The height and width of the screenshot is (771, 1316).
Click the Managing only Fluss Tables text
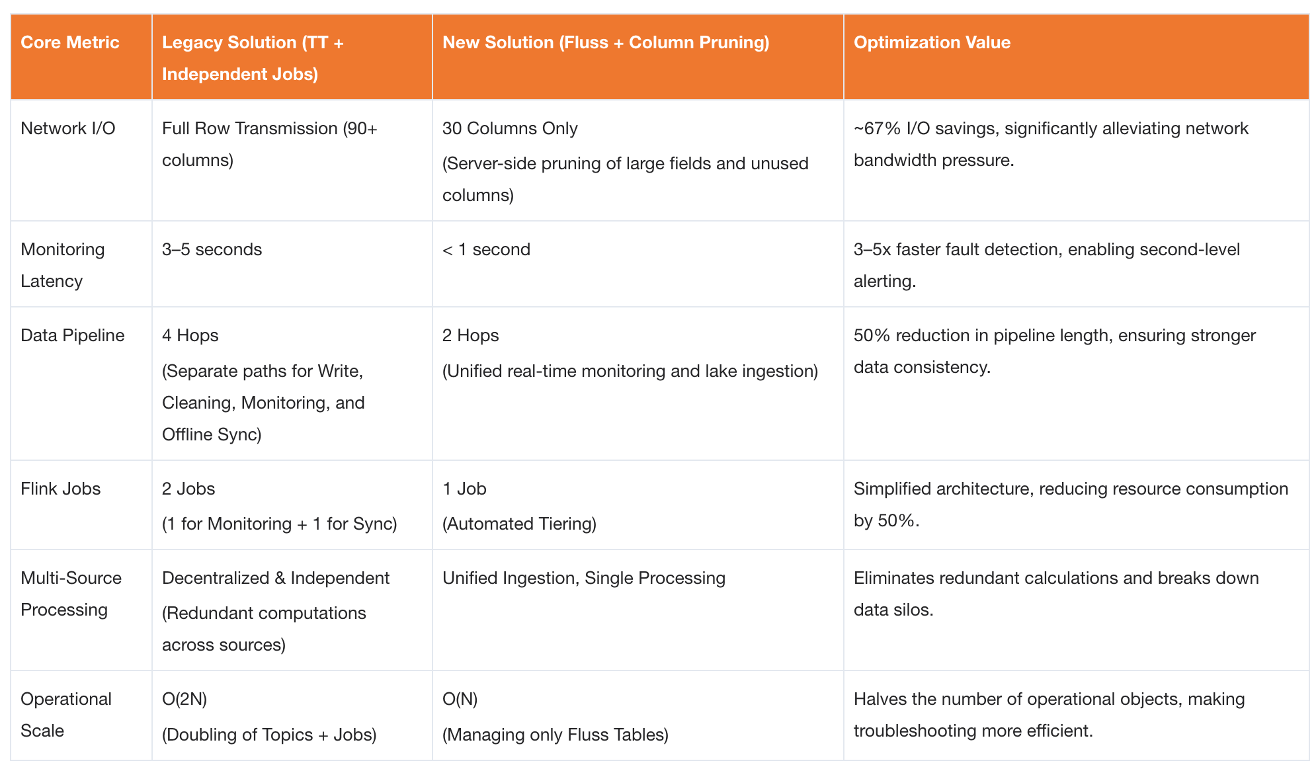[x=555, y=735]
